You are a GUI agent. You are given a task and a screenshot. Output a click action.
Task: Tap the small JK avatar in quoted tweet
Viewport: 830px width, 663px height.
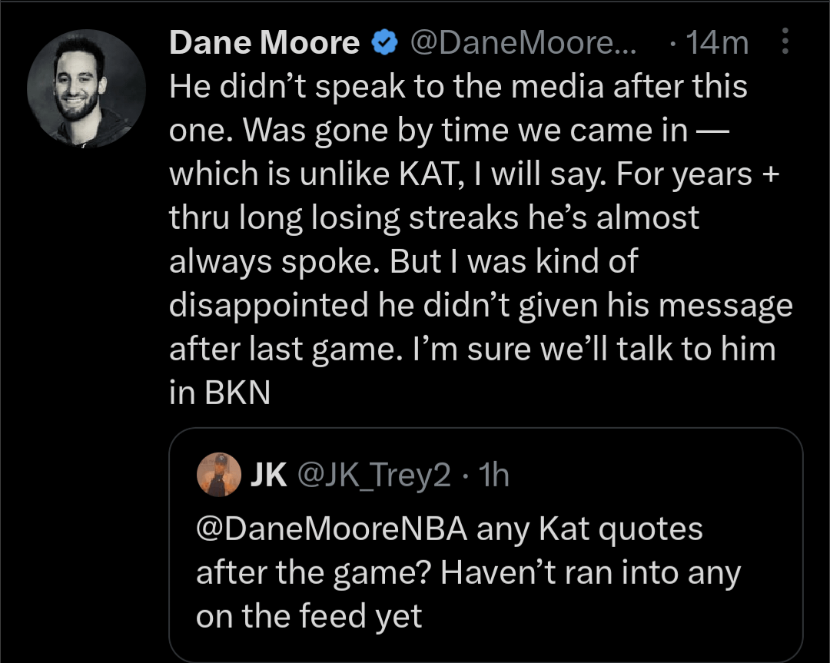point(218,476)
